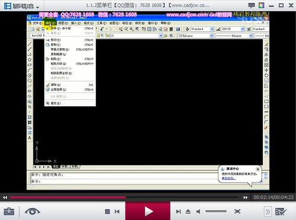This screenshot has height=220, width=296.
Task: Open the 格式 menu
Action: point(89,23)
